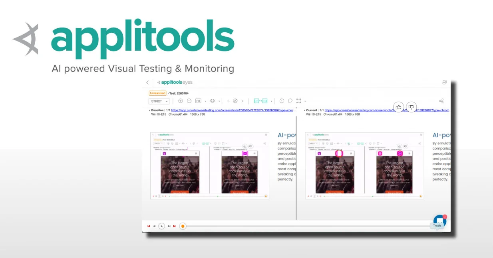This screenshot has height=258, width=493.
Task: Go back using the left chevron beside Applitools Eyes
Action: pos(147,82)
